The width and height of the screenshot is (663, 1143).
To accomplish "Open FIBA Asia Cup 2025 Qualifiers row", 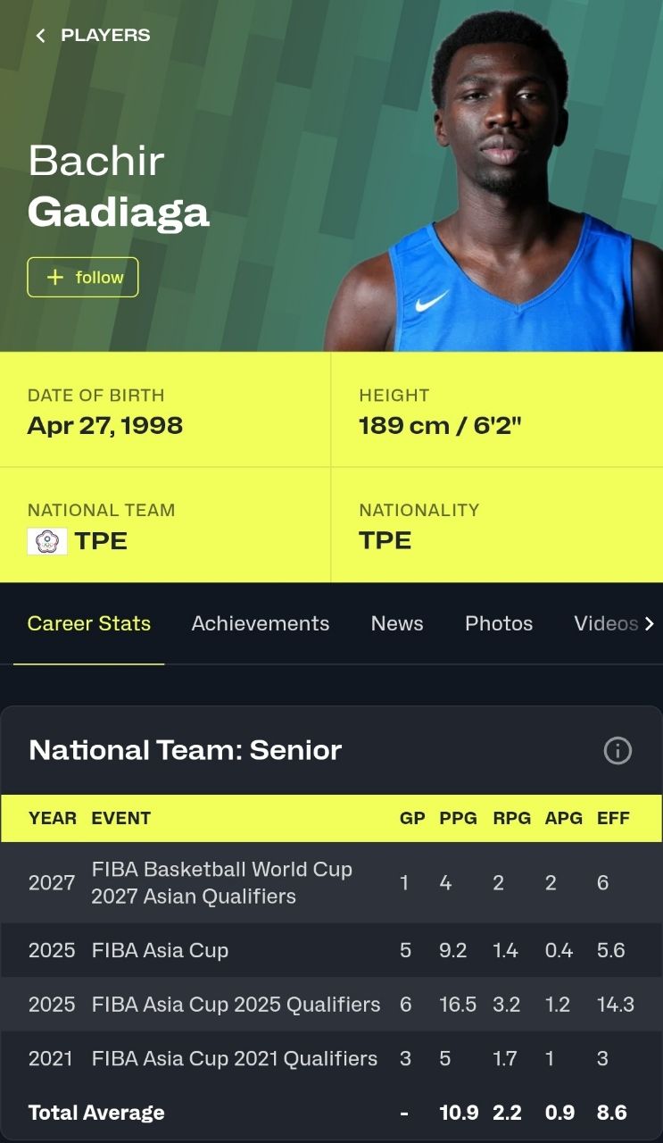I will (236, 1005).
